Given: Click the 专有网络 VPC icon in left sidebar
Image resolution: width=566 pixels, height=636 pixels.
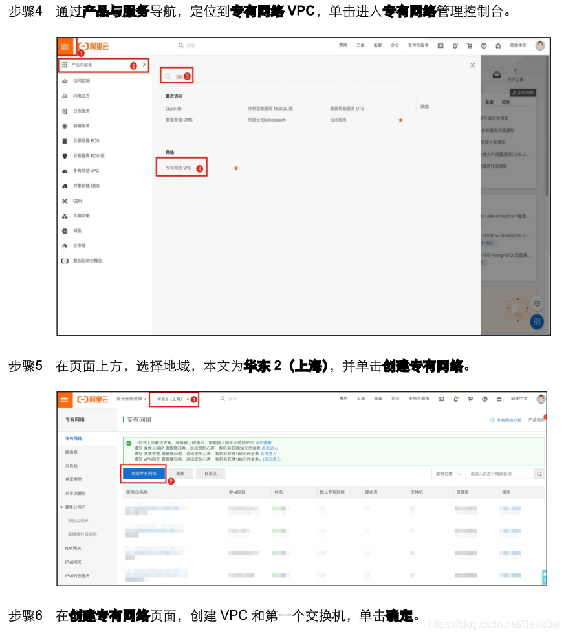Looking at the screenshot, I should coord(65,171).
